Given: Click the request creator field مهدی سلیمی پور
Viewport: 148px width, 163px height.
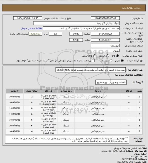Looking at the screenshot, I should coord(81,28).
